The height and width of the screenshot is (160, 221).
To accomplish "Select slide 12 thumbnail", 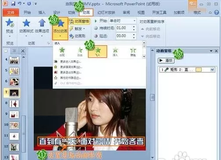I will click(14, 147).
